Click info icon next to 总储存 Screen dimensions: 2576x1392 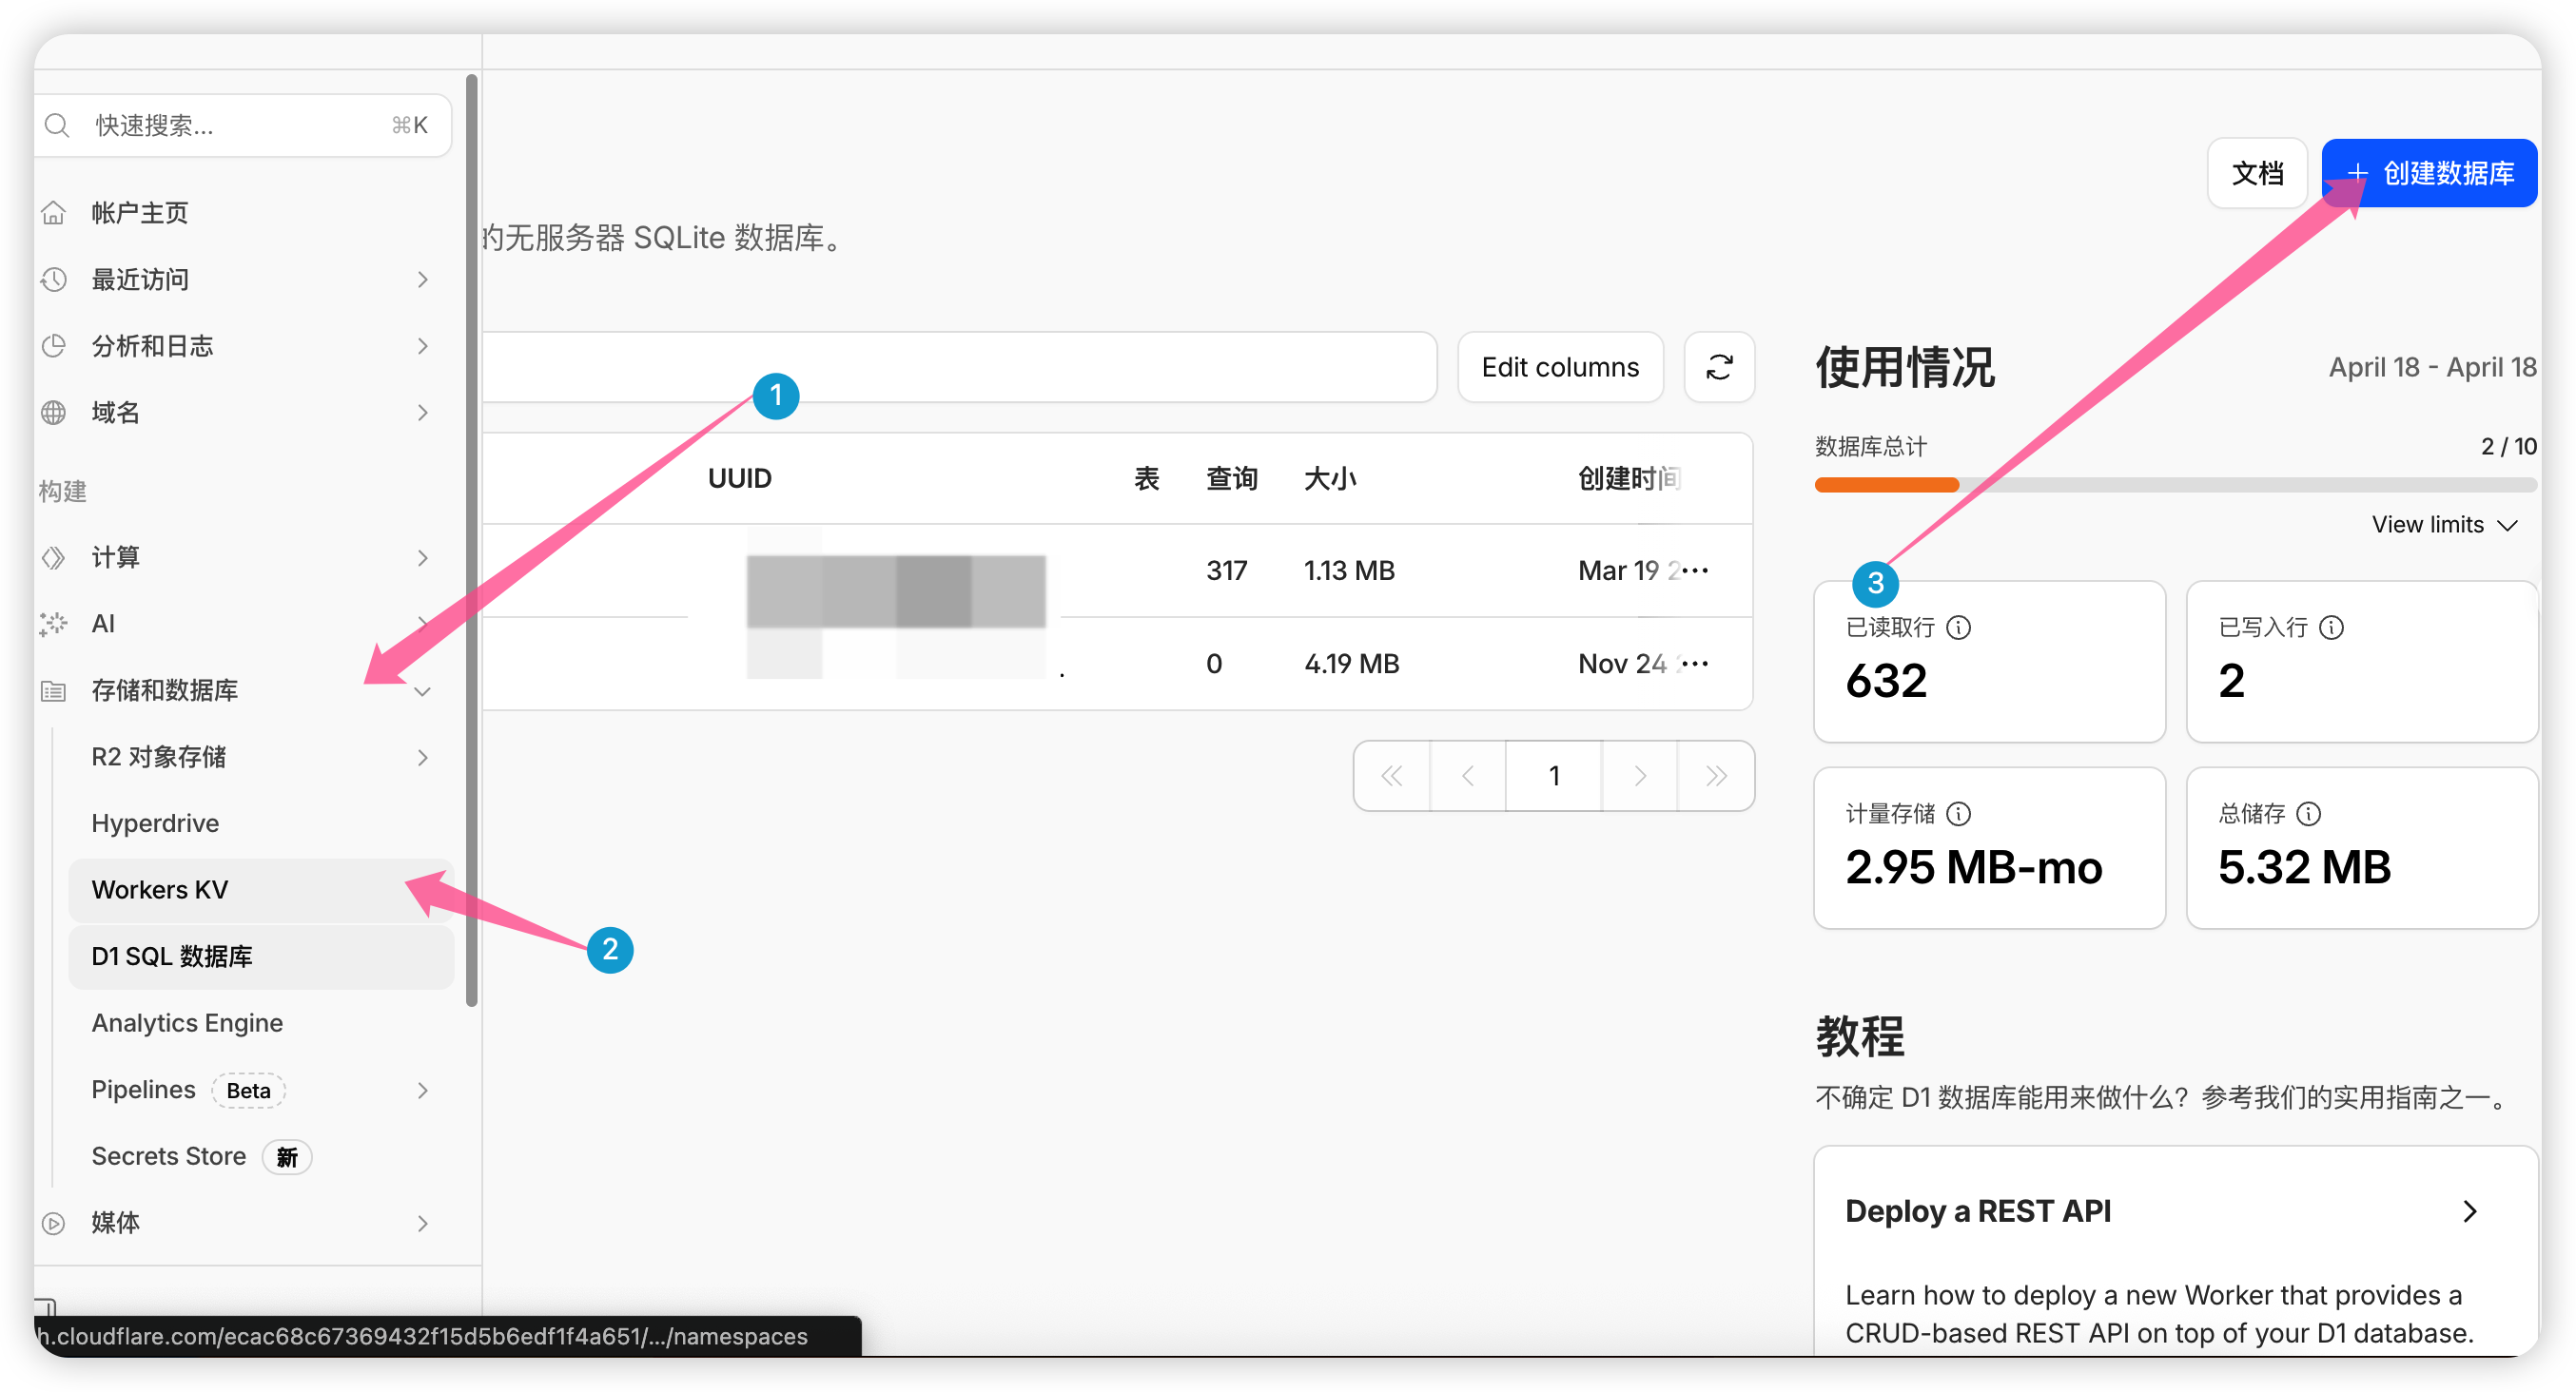tap(2308, 813)
